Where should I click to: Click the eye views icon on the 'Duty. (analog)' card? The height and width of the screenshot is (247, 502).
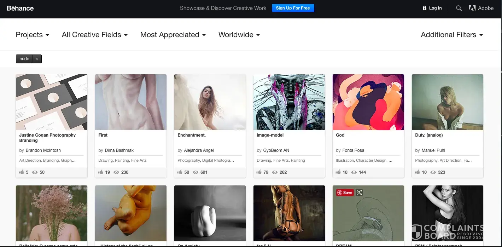(x=433, y=172)
